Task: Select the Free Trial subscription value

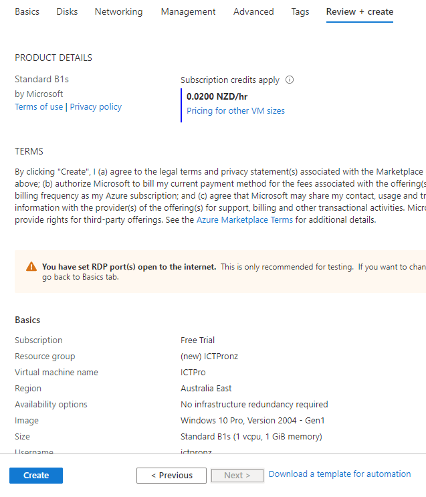Action: pos(197,340)
